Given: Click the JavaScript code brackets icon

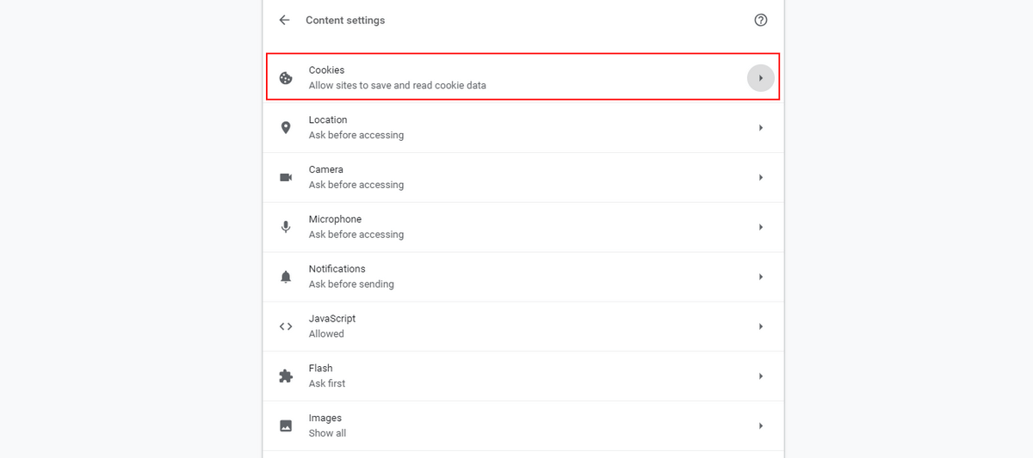Looking at the screenshot, I should point(286,327).
